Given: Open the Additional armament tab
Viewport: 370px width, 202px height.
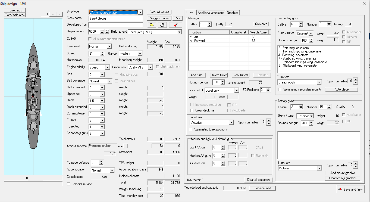Looking at the screenshot, I should (x=211, y=13).
